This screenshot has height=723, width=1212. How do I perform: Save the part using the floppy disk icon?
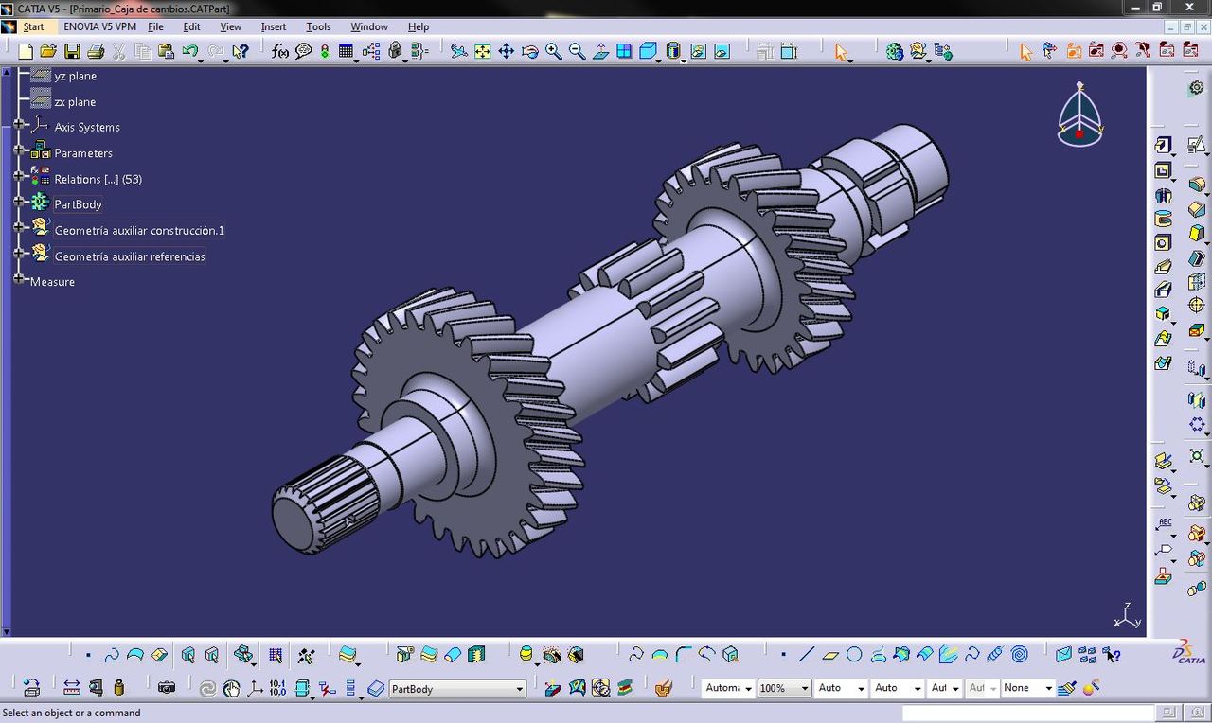pos(72,51)
